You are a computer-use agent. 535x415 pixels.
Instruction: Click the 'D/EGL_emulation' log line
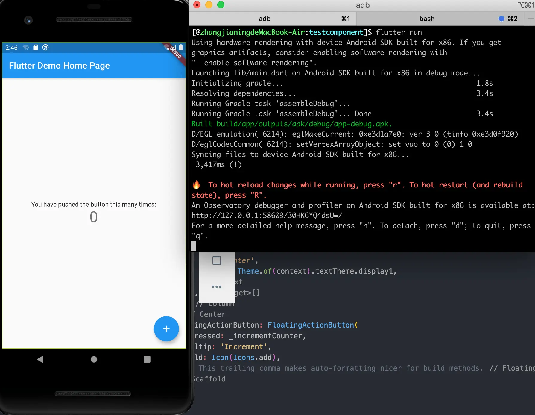pyautogui.click(x=355, y=134)
